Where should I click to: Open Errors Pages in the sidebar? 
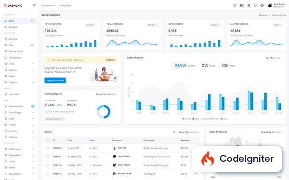click(19, 112)
